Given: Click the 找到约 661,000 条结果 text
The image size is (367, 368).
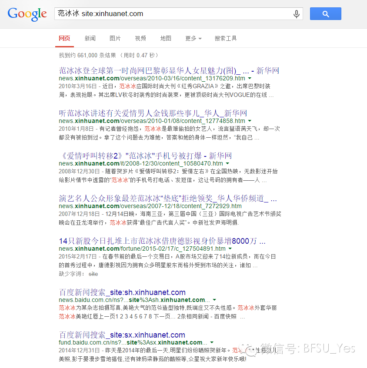Looking at the screenshot, I should tap(87, 55).
